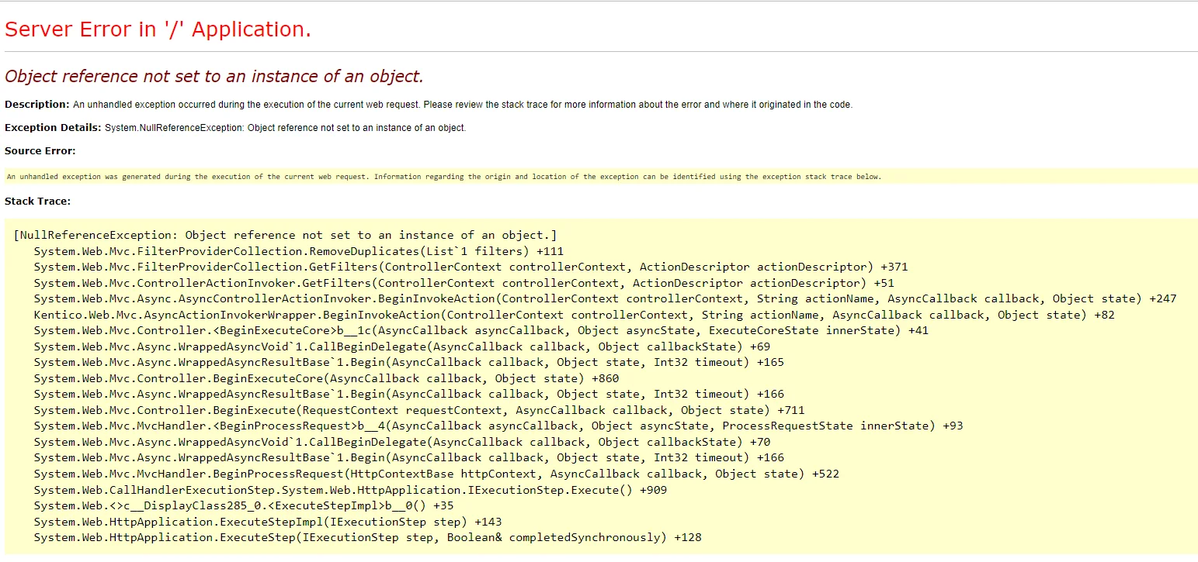
Task: Click the "CallBeginDelegate" line ending in +70
Action: [402, 442]
